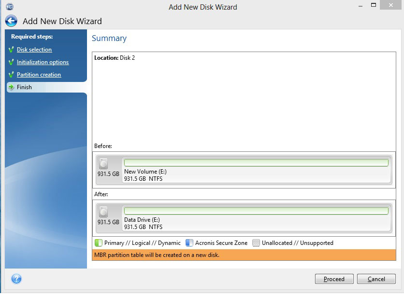The width and height of the screenshot is (404, 296).
Task: Click the MBR partition table warning message
Action: pos(244,255)
